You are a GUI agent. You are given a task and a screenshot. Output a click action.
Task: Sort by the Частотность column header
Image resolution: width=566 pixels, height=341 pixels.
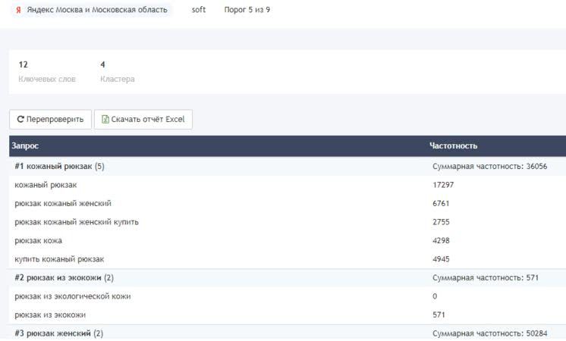pyautogui.click(x=453, y=146)
